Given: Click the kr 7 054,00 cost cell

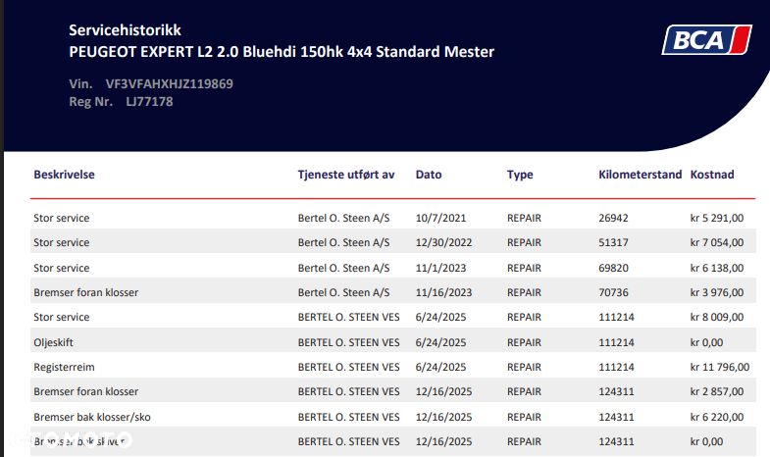Looking at the screenshot, I should click(717, 242).
